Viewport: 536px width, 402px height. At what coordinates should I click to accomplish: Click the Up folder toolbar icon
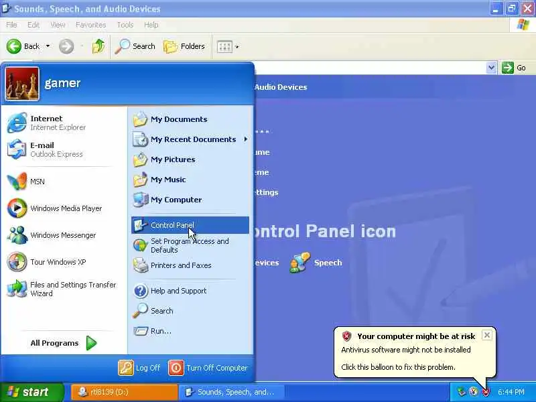click(98, 46)
